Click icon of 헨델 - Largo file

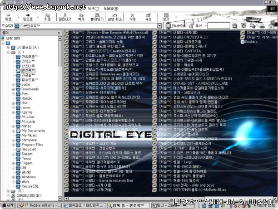tap(155, 162)
